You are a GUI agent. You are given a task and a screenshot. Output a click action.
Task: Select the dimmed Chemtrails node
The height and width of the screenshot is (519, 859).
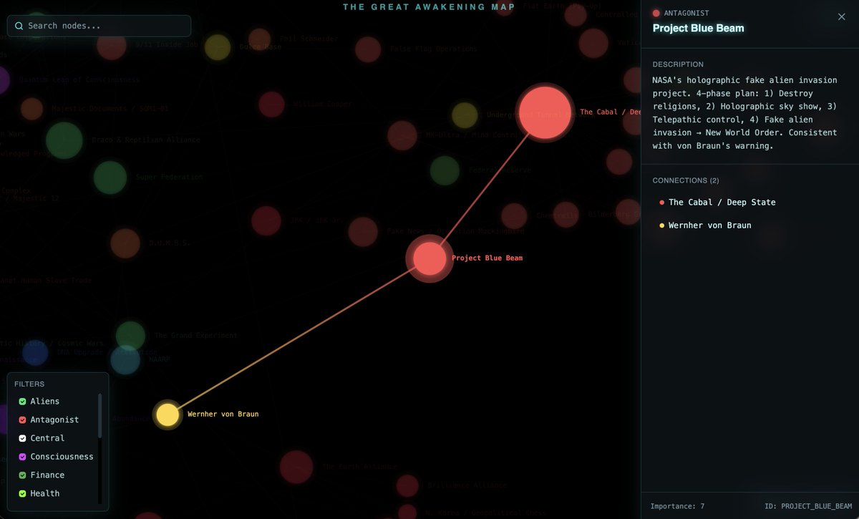[514, 215]
